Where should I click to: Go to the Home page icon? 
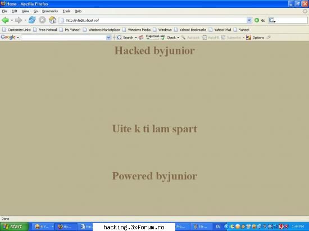click(53, 20)
